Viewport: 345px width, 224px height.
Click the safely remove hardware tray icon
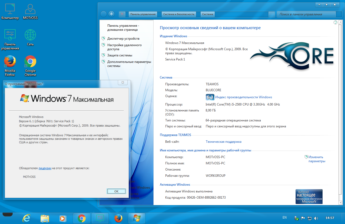tap(296, 218)
